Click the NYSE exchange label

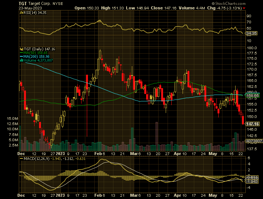58,4
